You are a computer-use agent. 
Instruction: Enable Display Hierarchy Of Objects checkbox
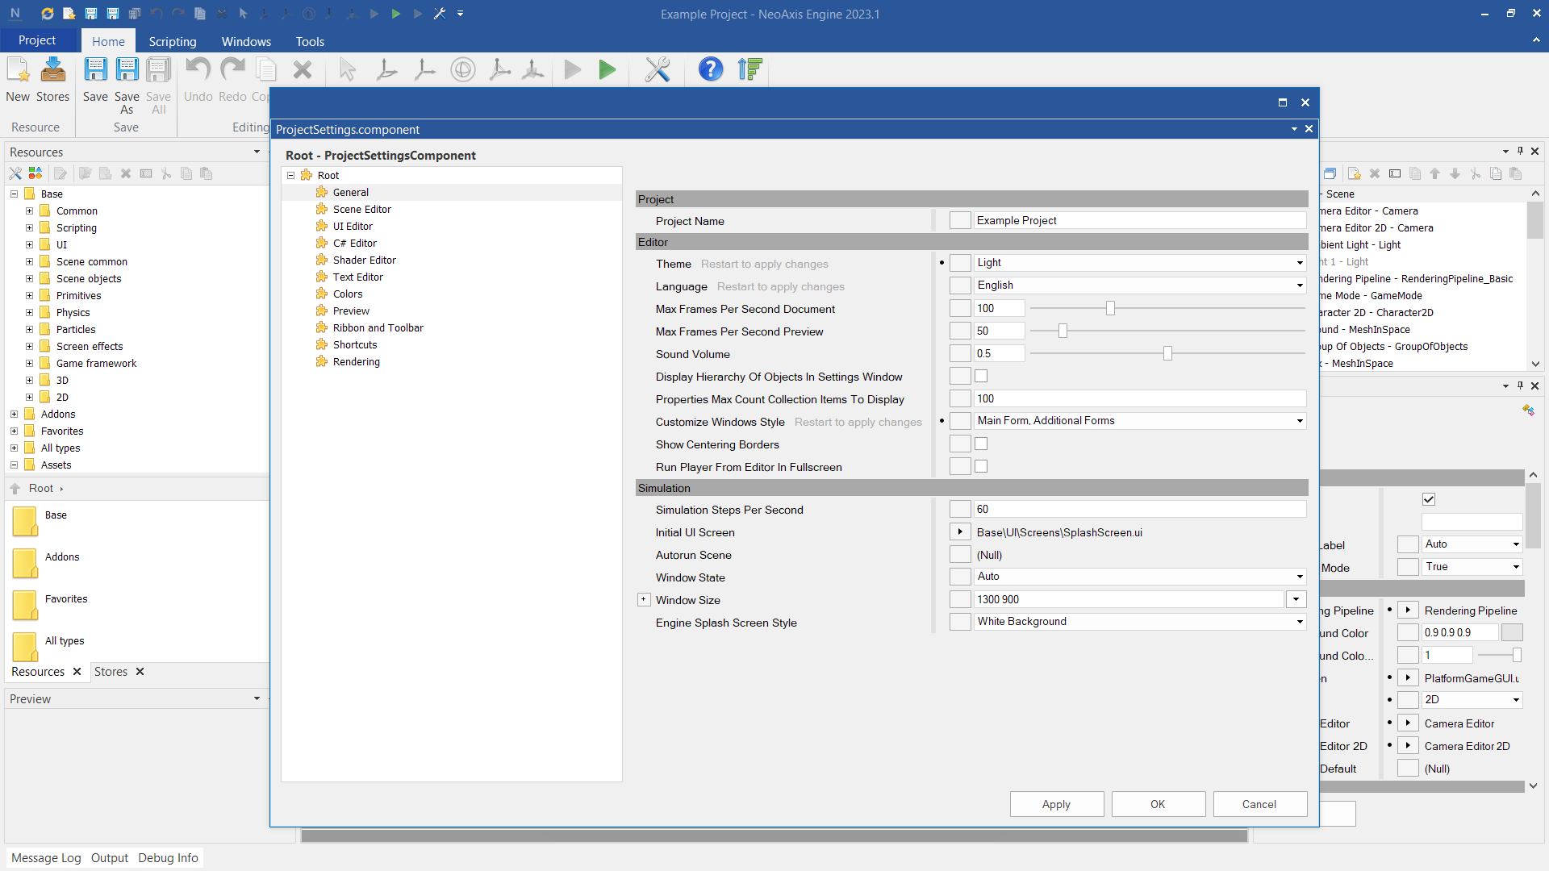(x=981, y=376)
